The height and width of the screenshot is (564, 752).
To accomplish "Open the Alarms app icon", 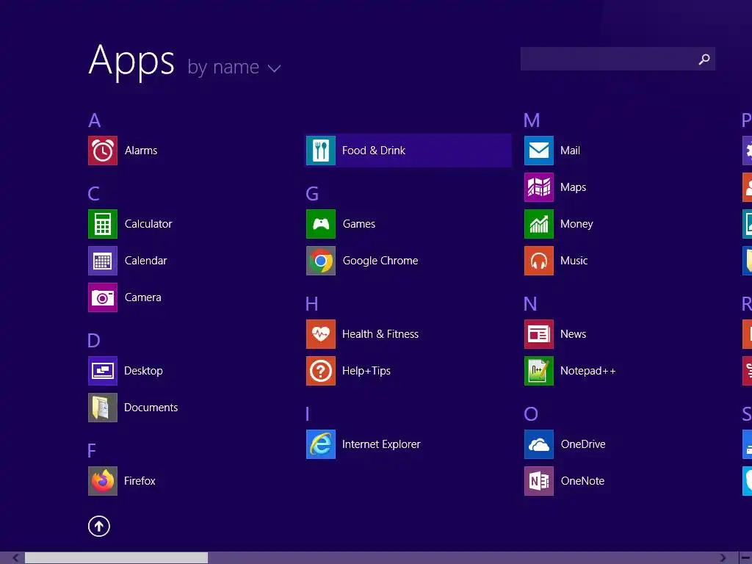I will pos(103,151).
